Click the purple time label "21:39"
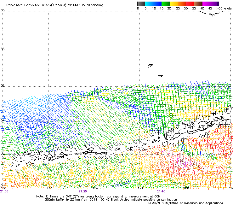 [x=82, y=191]
